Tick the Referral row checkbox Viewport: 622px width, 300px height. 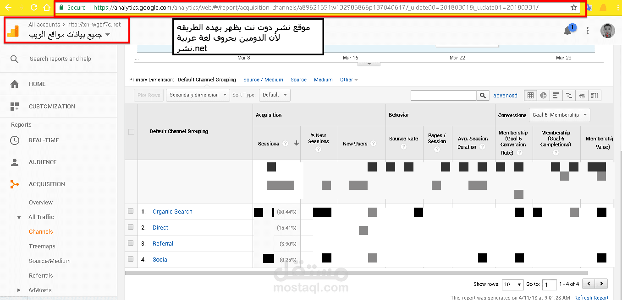pos(131,243)
